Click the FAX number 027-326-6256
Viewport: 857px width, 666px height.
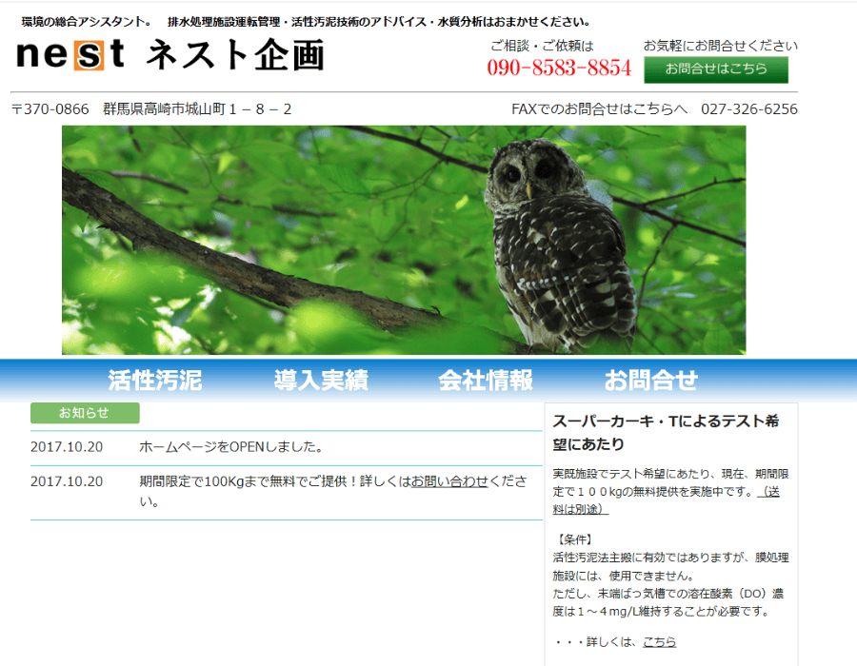[x=749, y=109]
